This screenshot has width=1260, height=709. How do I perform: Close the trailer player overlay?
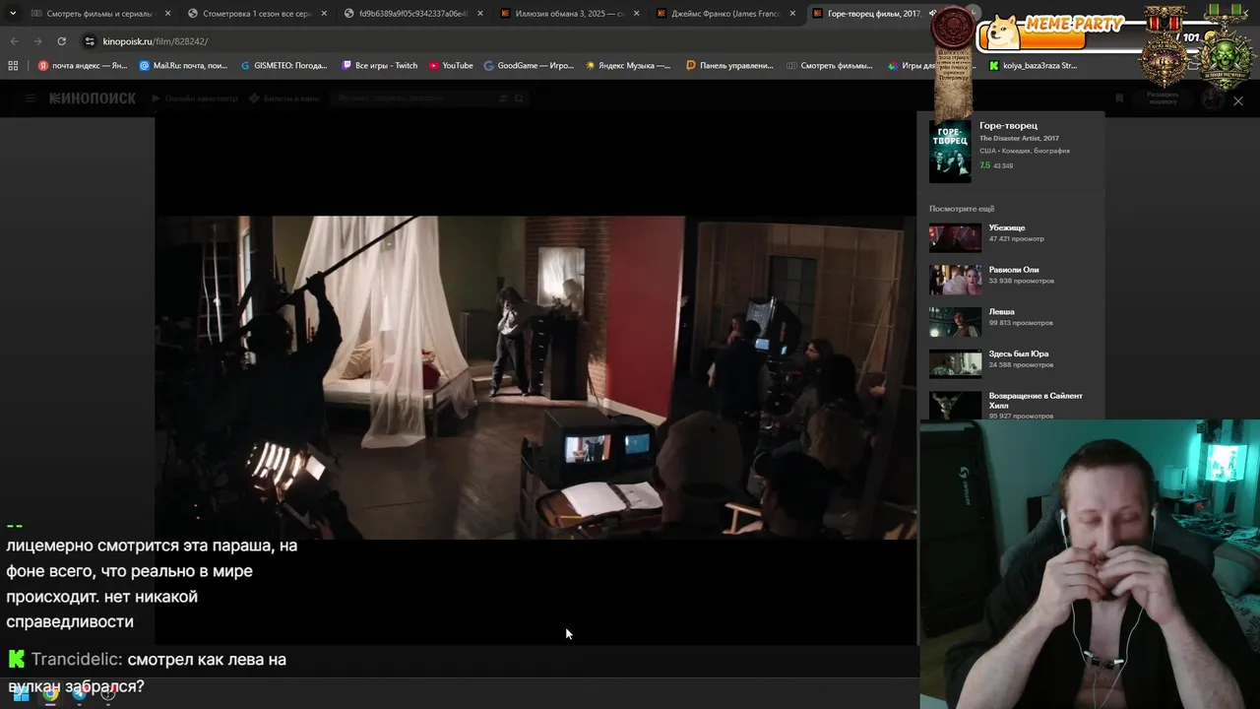coord(1238,101)
